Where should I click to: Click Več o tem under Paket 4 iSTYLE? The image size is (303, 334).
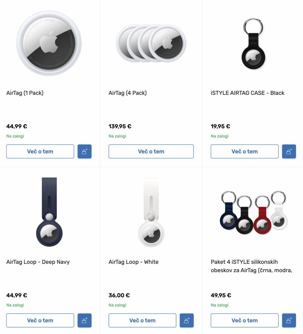point(245,320)
